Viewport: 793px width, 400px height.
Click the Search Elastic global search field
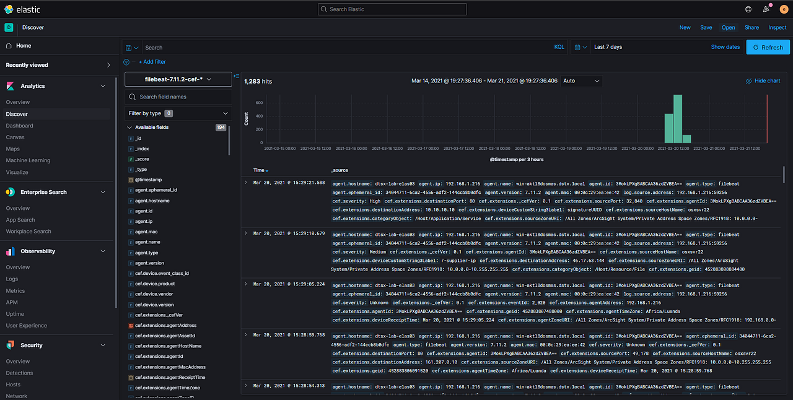(x=392, y=9)
